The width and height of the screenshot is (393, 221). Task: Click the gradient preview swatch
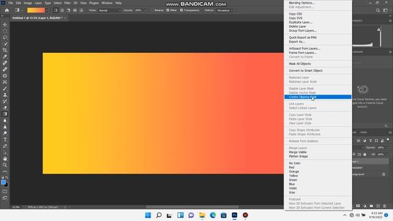[36, 10]
